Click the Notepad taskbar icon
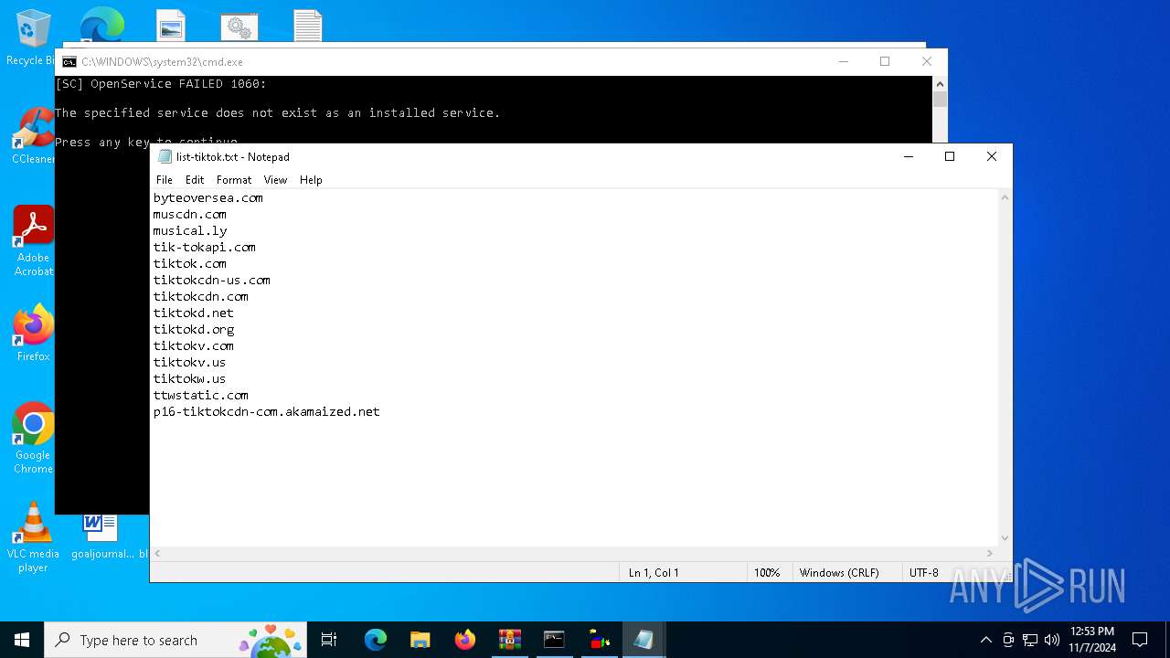1170x658 pixels. tap(644, 640)
